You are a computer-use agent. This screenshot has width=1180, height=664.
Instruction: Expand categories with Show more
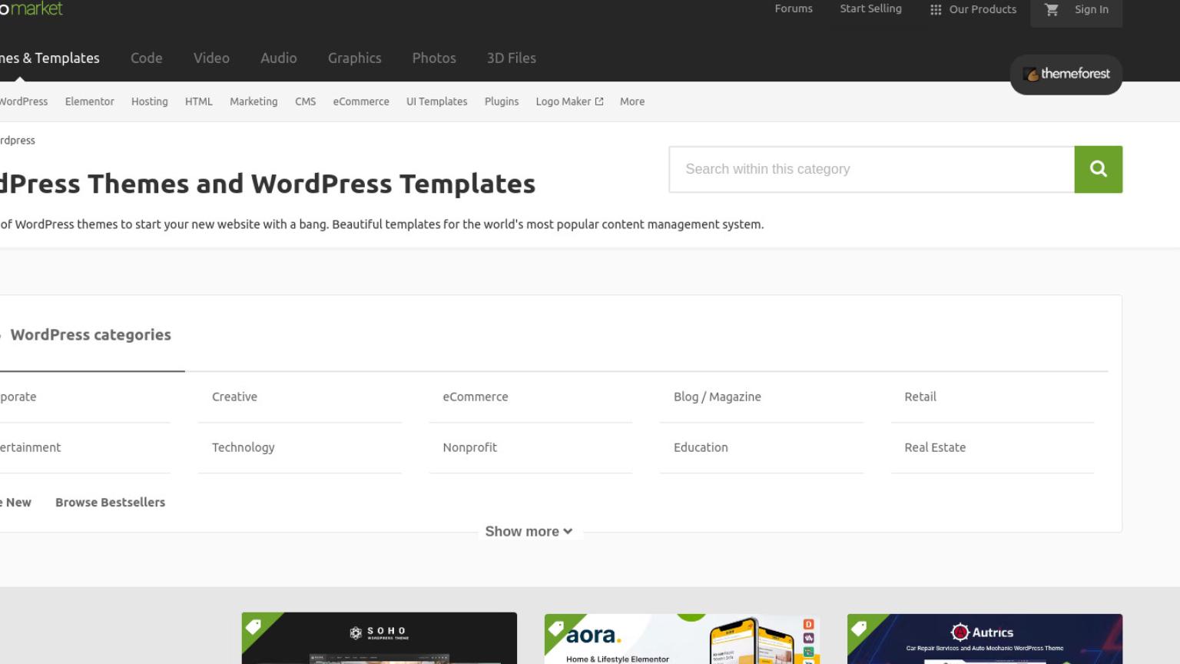click(529, 532)
